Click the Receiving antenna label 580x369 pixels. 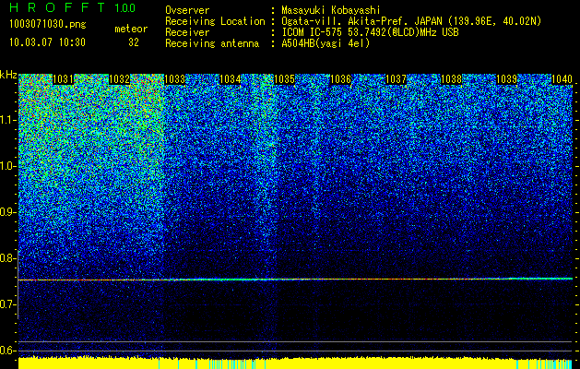(x=212, y=43)
